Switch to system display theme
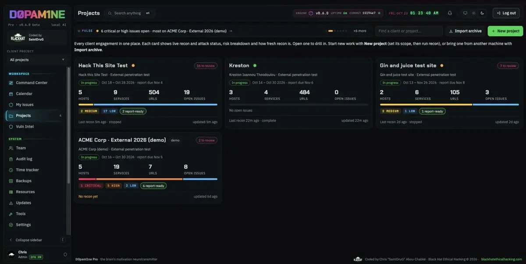This screenshot has width=526, height=264. point(465,13)
